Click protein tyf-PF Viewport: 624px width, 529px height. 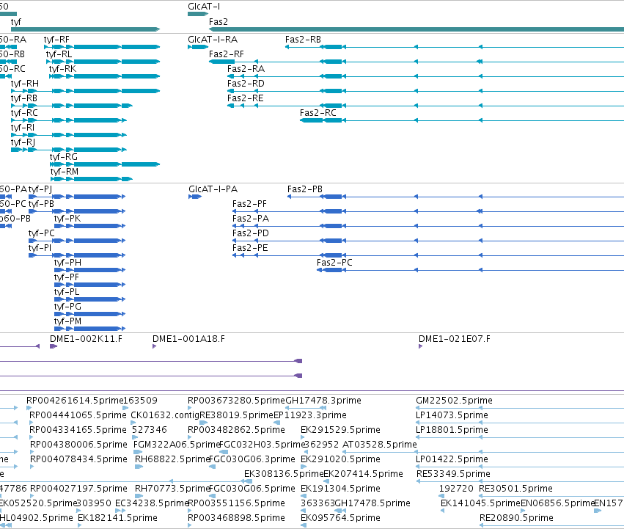click(90, 285)
